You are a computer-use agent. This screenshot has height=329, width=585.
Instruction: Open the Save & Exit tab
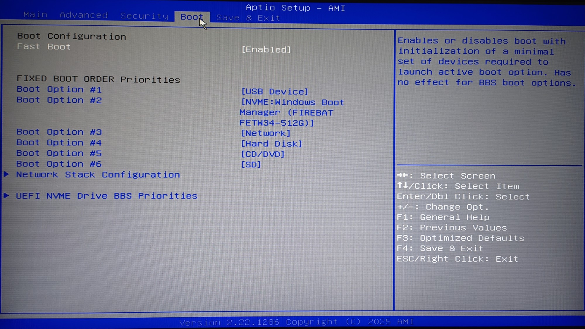click(x=248, y=18)
